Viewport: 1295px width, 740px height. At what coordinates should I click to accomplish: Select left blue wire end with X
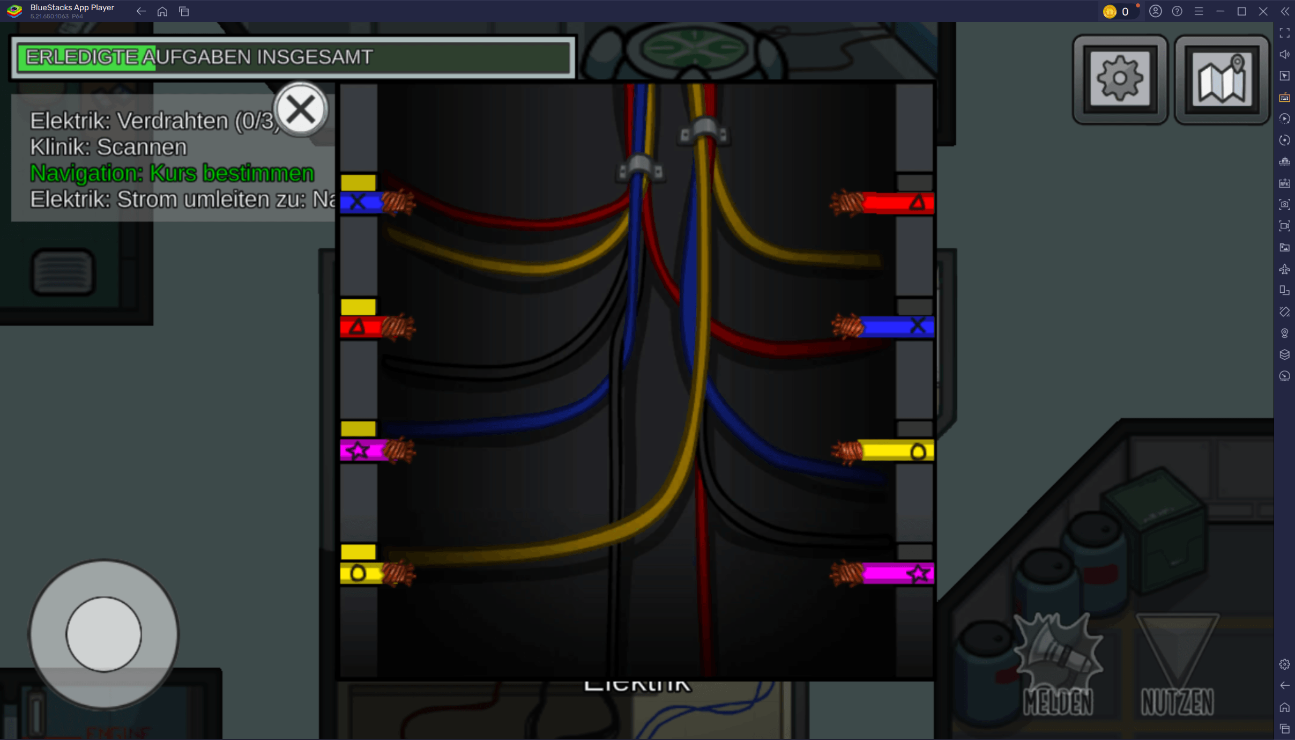[377, 202]
